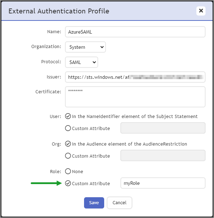Click the dialog title External Authentication Profile

[59, 11]
